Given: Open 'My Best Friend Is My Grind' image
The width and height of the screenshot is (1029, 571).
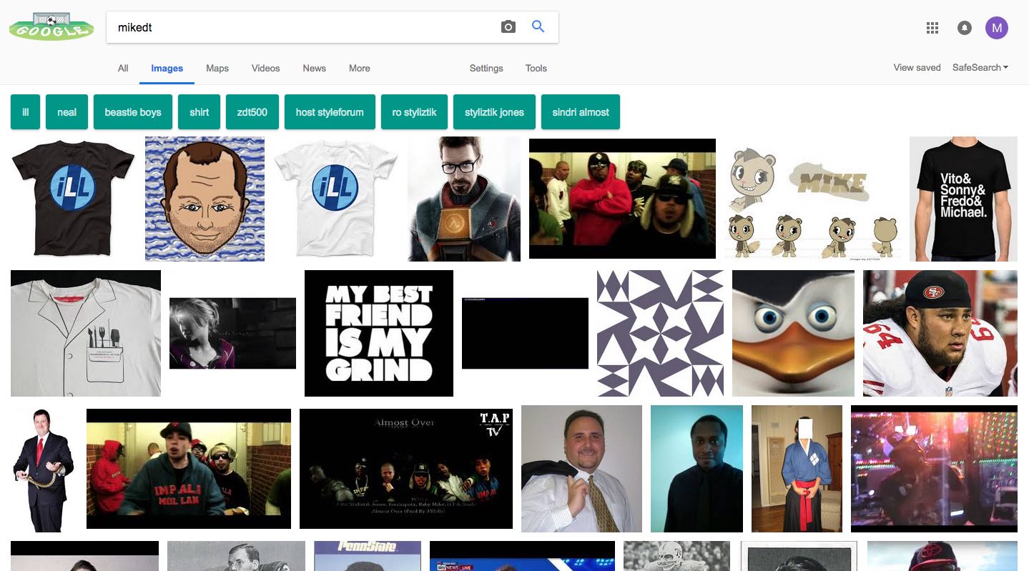Looking at the screenshot, I should [378, 333].
